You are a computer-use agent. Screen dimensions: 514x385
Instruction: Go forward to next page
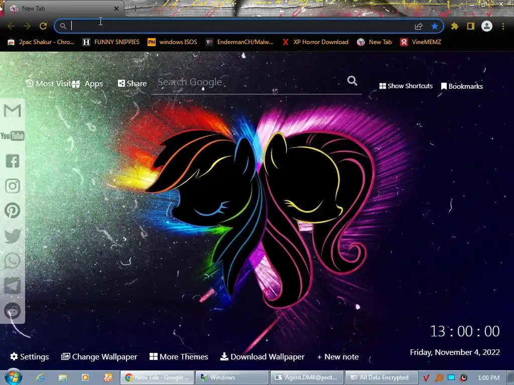tap(27, 26)
